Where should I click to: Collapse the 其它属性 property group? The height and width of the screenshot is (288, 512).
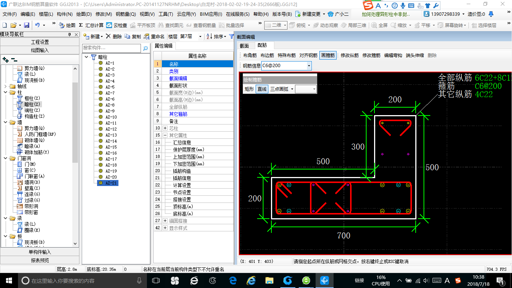pyautogui.click(x=165, y=135)
